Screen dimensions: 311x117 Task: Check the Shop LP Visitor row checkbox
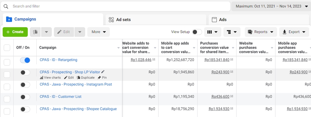[x=7, y=75]
